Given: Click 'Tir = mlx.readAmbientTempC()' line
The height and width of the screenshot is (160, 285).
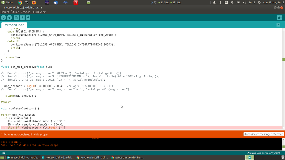Looking at the screenshot, I should [37, 121].
